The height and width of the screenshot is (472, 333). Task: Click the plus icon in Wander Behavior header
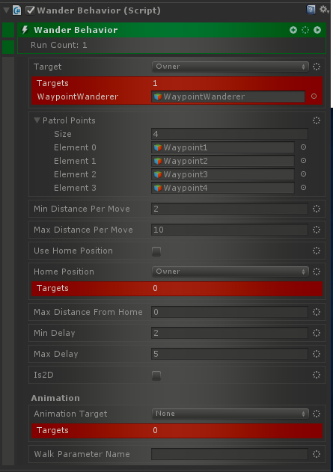pyautogui.click(x=293, y=30)
